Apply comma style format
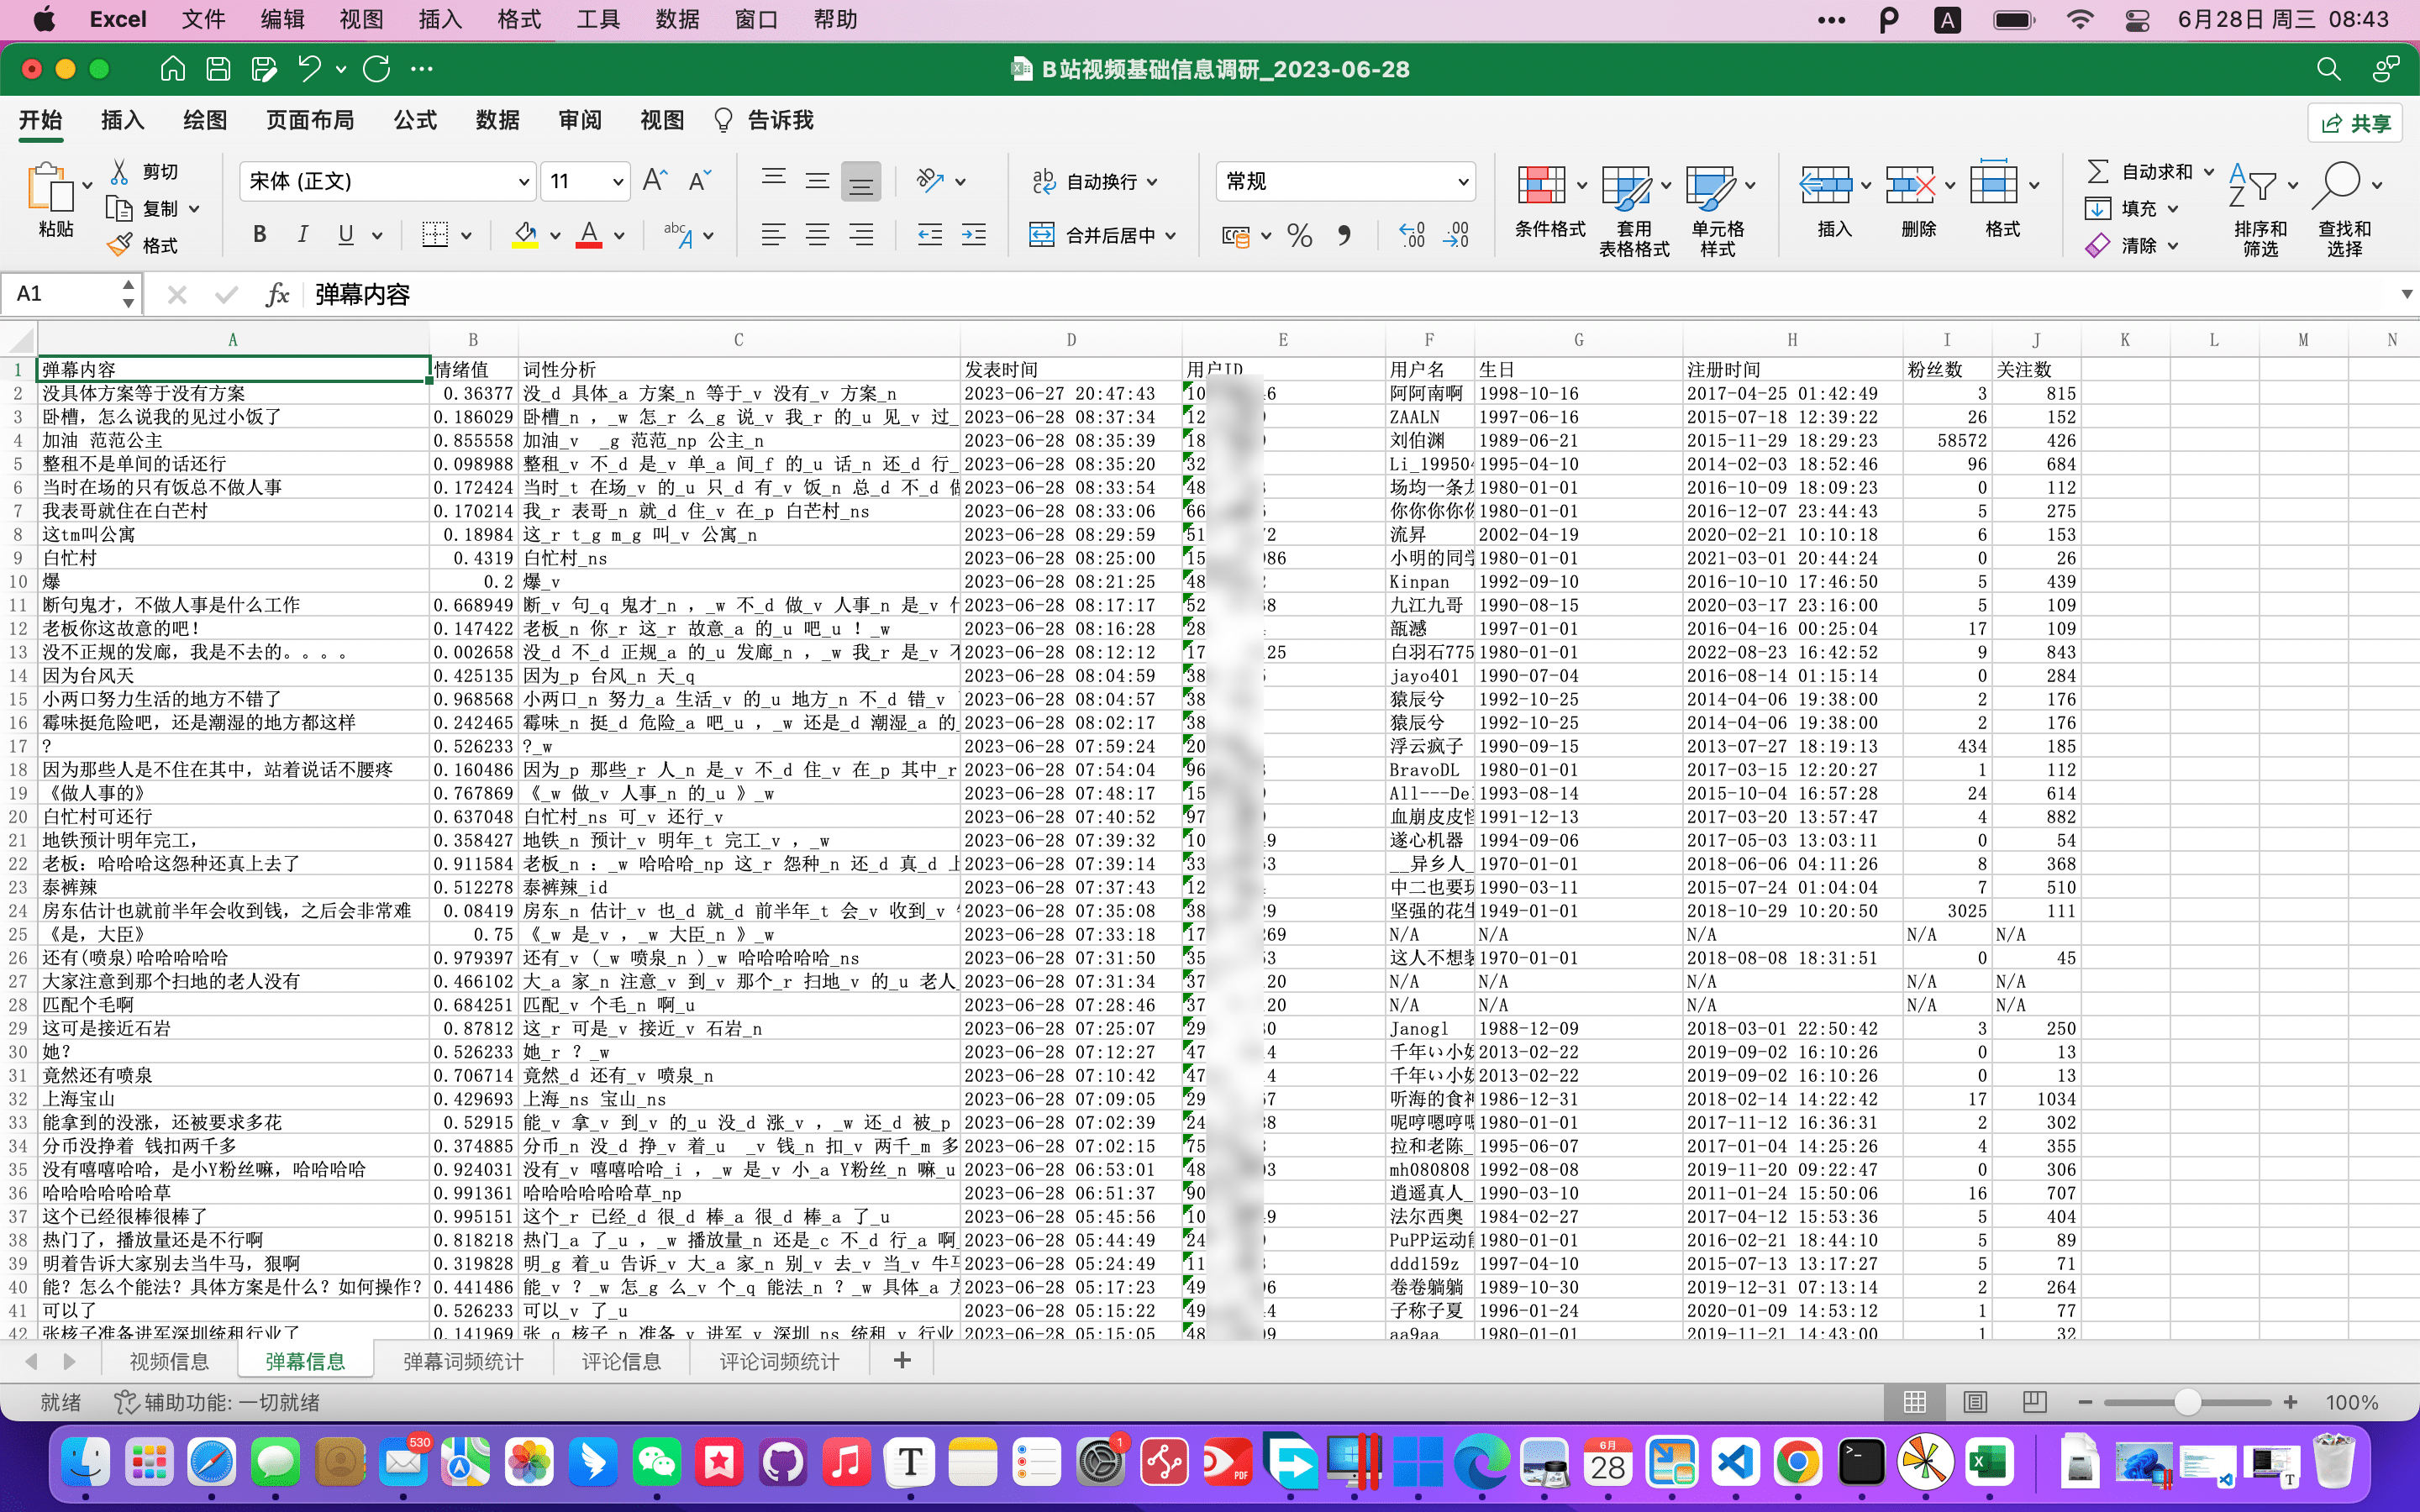The image size is (2420, 1512). [1344, 236]
